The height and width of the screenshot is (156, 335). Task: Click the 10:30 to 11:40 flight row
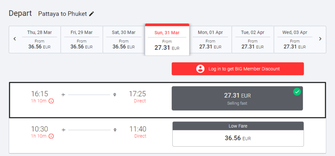(x=167, y=136)
